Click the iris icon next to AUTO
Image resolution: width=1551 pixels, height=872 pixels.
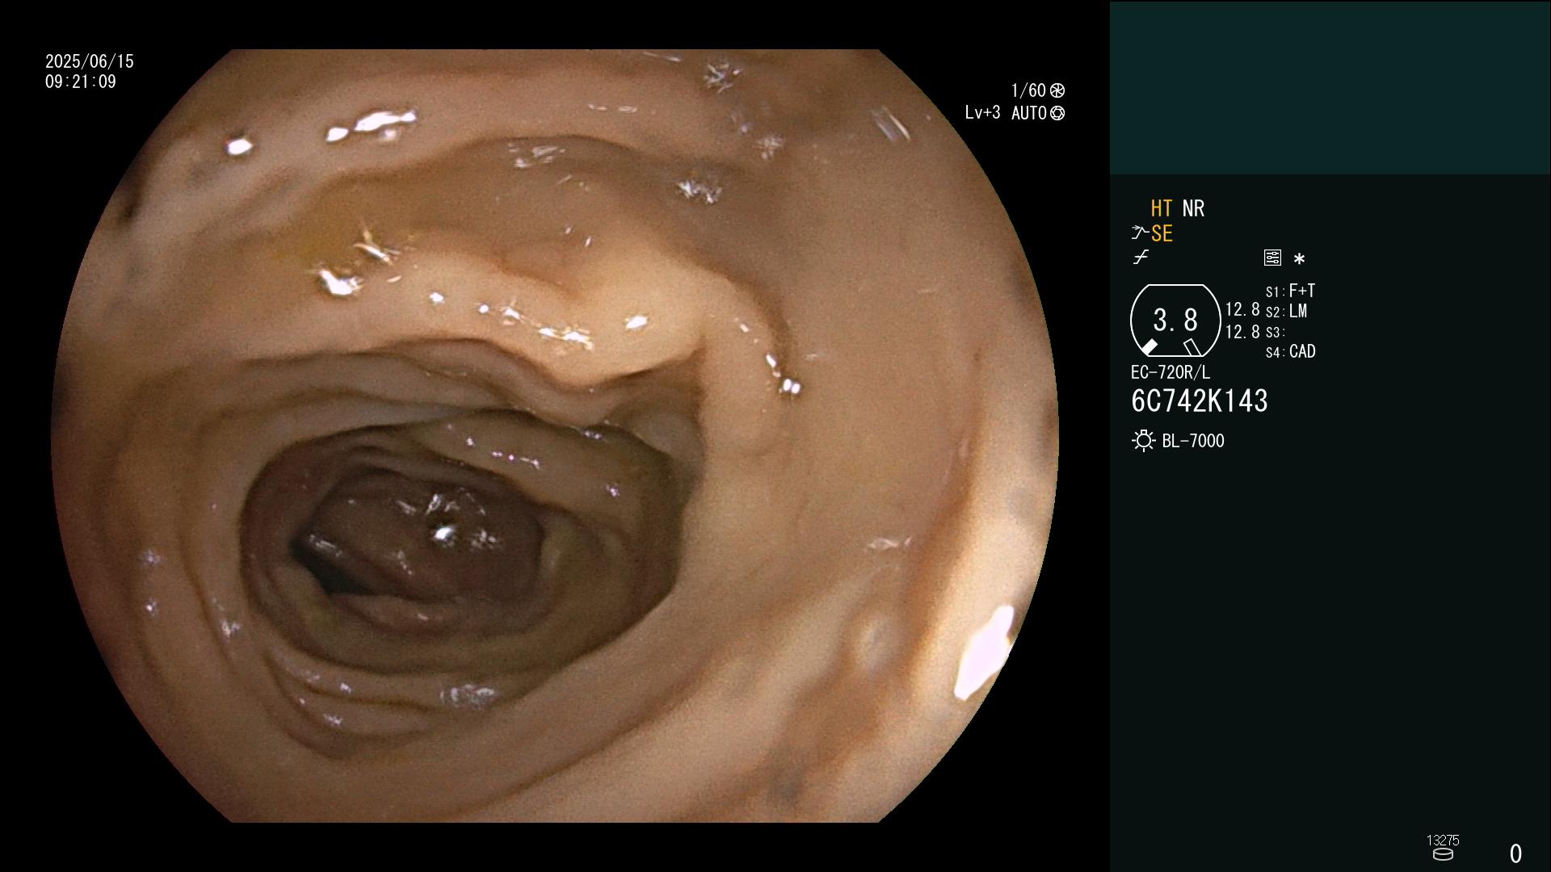tap(1057, 113)
